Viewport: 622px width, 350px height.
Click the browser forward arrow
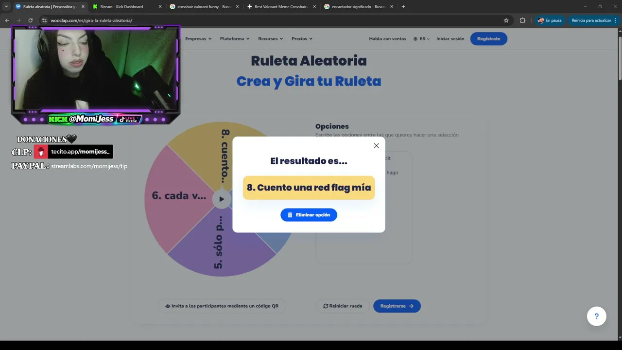[x=18, y=20]
